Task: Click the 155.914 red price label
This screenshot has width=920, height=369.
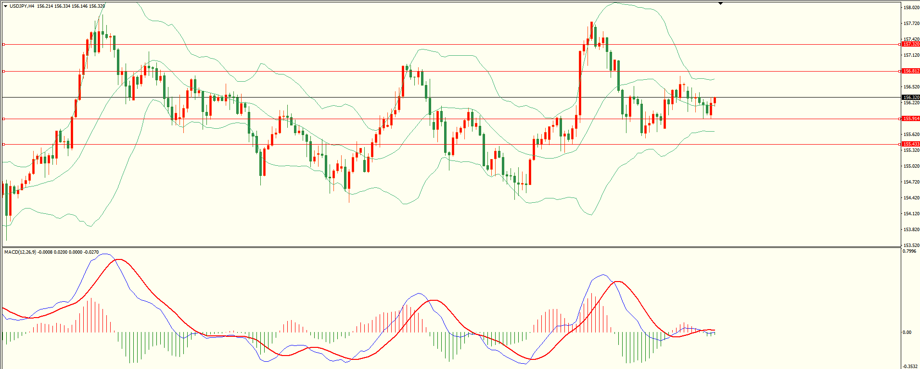Action: 911,119
